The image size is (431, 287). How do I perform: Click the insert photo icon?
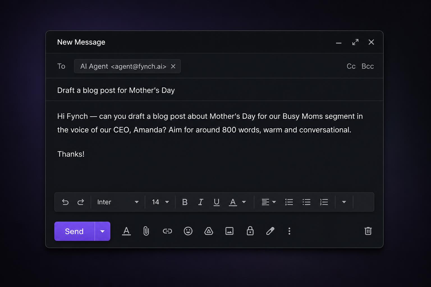[x=230, y=231]
